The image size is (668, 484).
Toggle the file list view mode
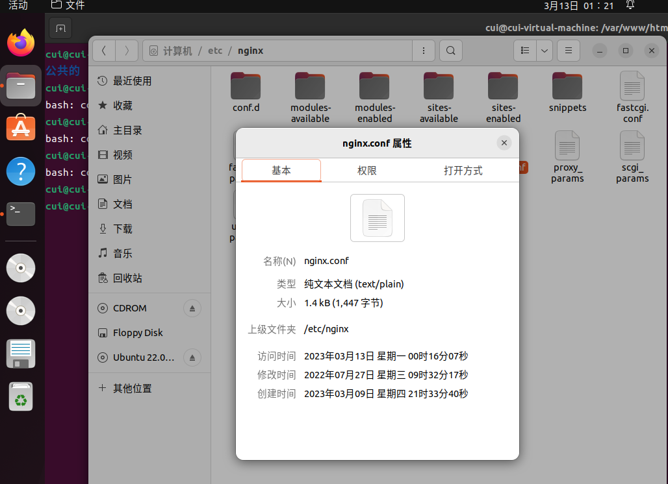coord(524,50)
